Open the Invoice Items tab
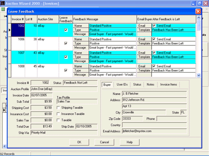 [168, 84]
